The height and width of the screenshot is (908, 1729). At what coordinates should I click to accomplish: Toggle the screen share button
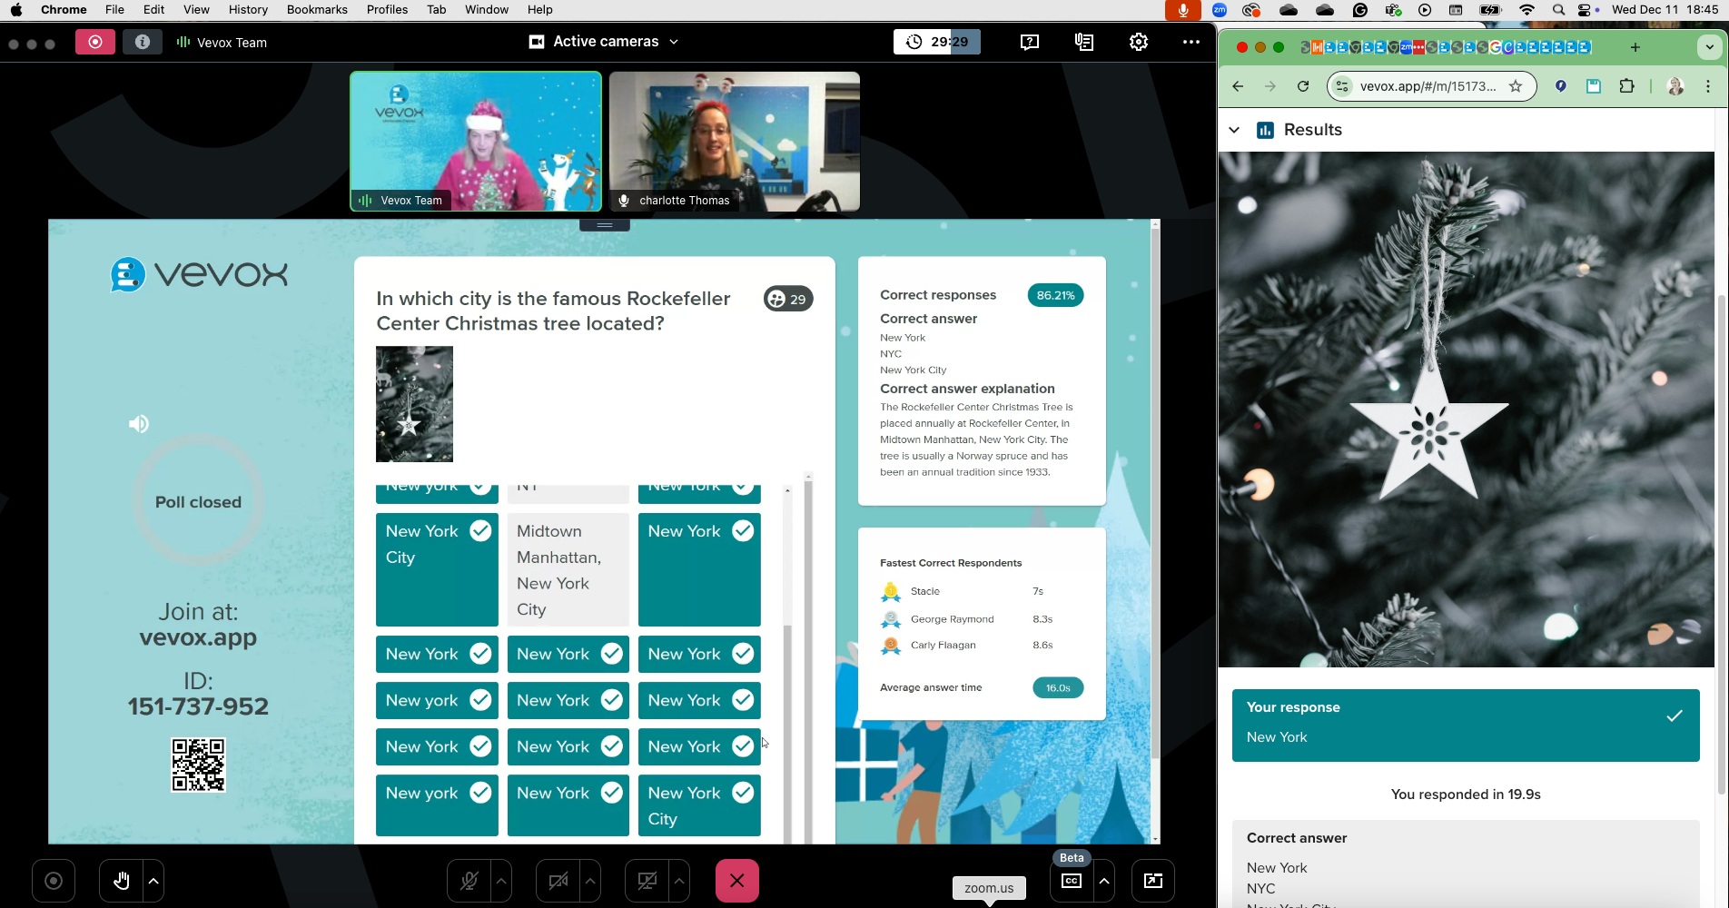coord(647,881)
